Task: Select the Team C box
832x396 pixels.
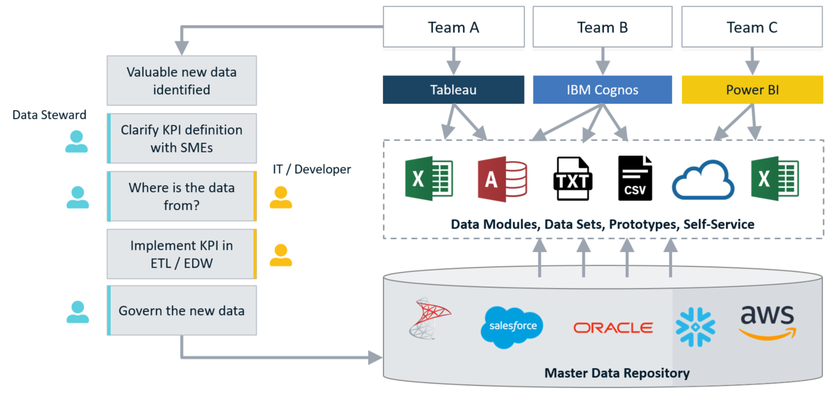Action: pyautogui.click(x=752, y=27)
